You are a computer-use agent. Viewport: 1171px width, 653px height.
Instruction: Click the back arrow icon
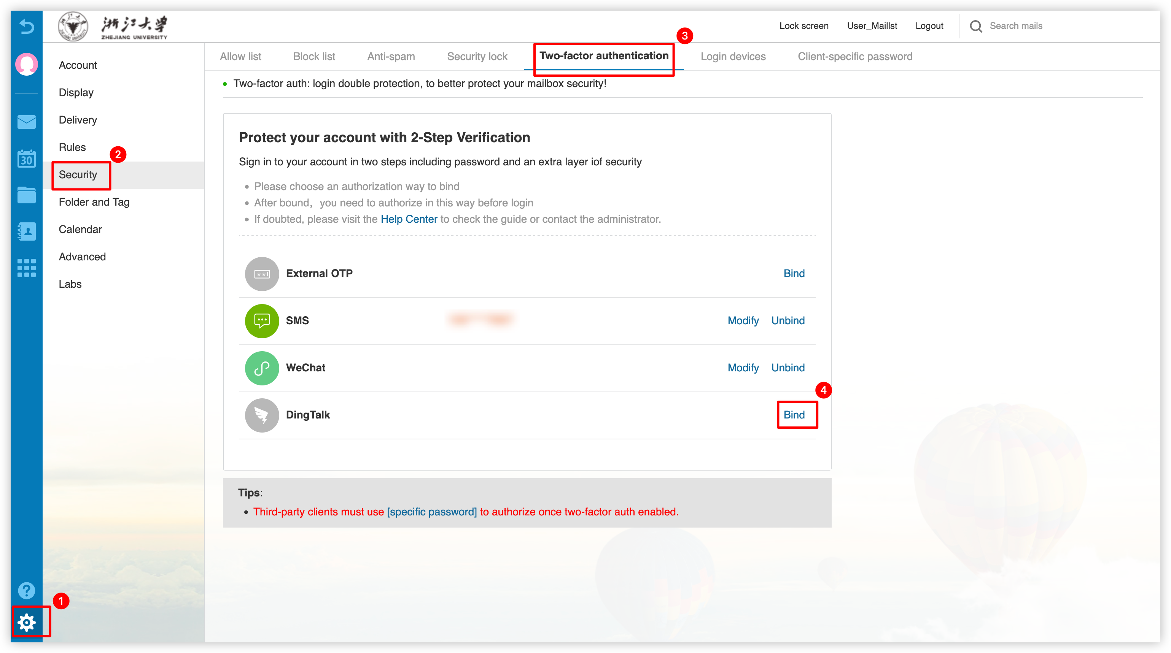point(26,27)
